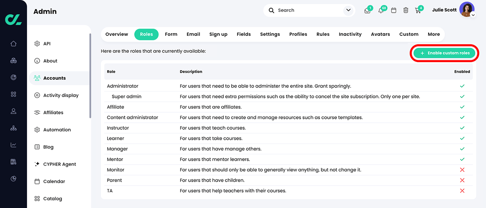
Task: Click Julie Scott's avatar picture
Action: point(467,9)
